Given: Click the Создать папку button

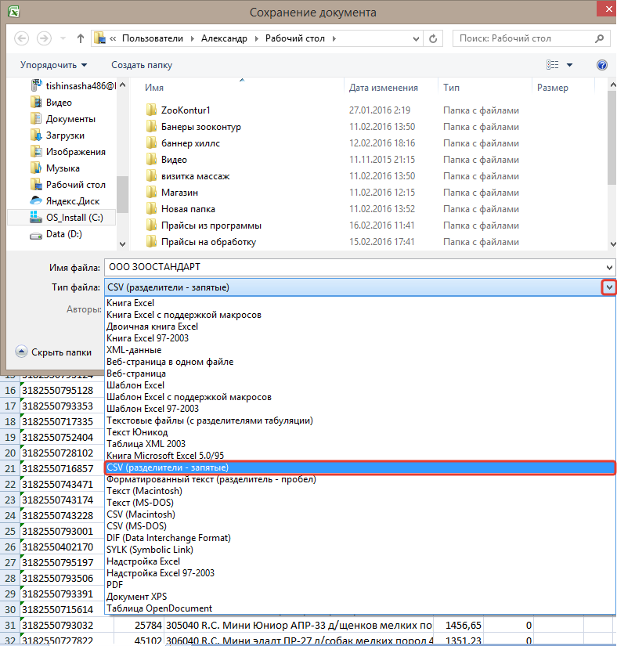Looking at the screenshot, I should click(142, 65).
